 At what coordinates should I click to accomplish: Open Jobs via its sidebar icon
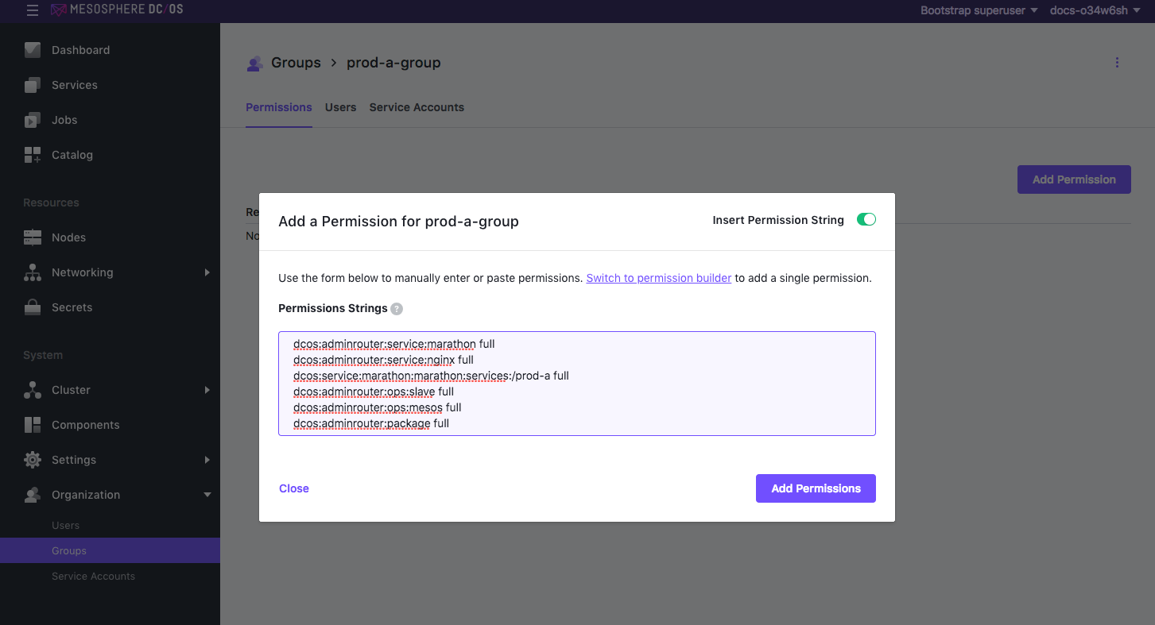[x=33, y=120]
